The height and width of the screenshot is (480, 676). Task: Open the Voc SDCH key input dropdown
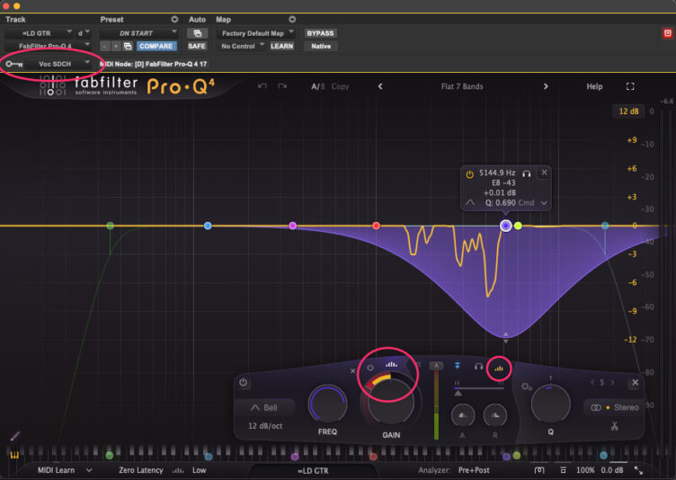tap(58, 64)
